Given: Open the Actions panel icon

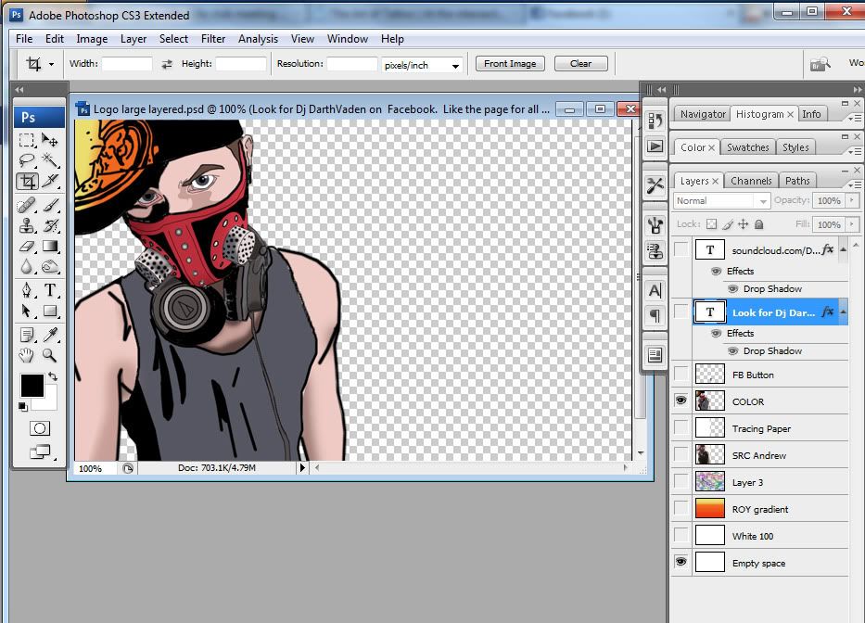Looking at the screenshot, I should [x=655, y=146].
